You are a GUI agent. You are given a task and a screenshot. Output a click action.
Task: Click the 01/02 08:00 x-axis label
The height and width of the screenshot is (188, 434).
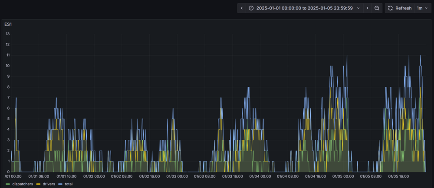(x=122, y=177)
